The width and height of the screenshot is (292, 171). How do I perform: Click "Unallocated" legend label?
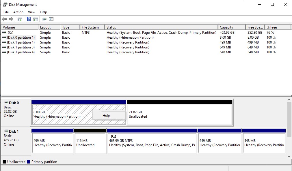tap(16, 162)
